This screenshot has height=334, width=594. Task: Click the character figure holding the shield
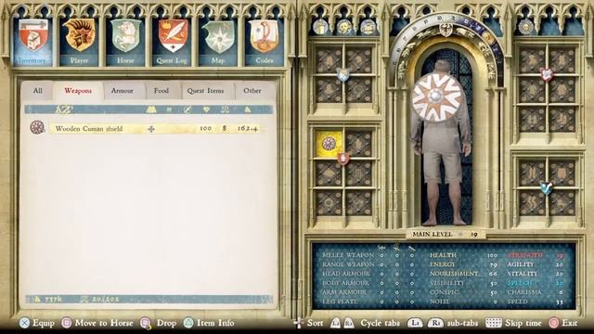442,142
